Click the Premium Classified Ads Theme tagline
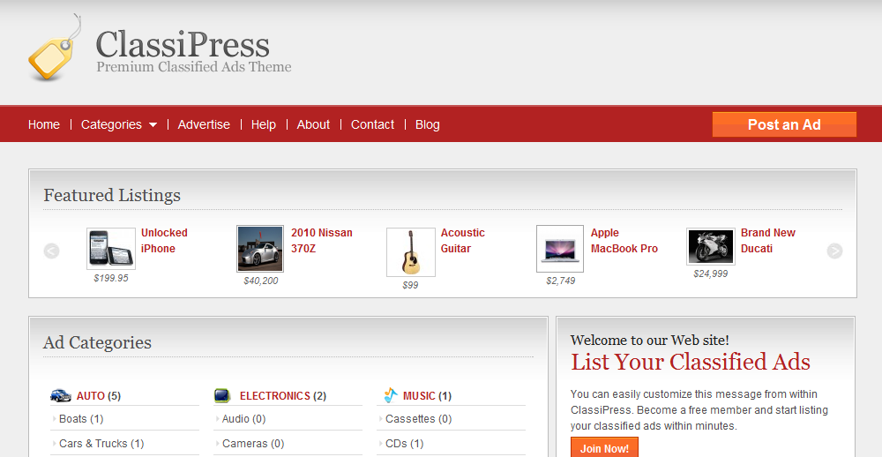Image resolution: width=882 pixels, height=457 pixels. point(194,67)
